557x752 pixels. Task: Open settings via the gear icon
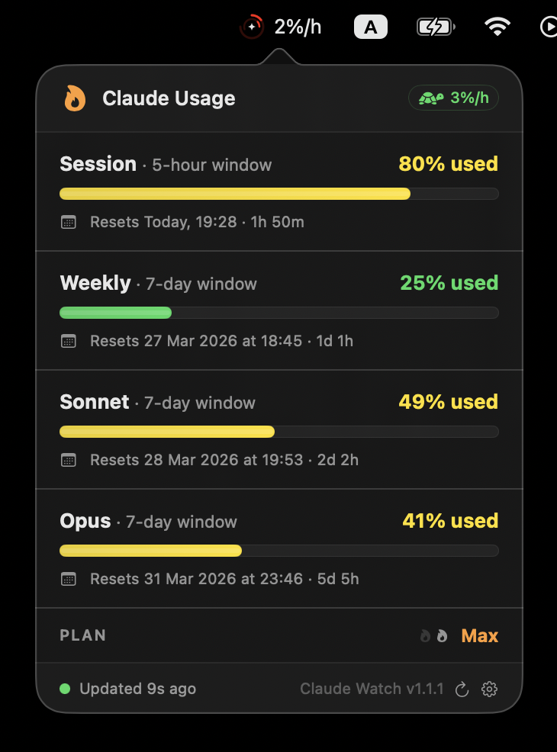tap(489, 689)
